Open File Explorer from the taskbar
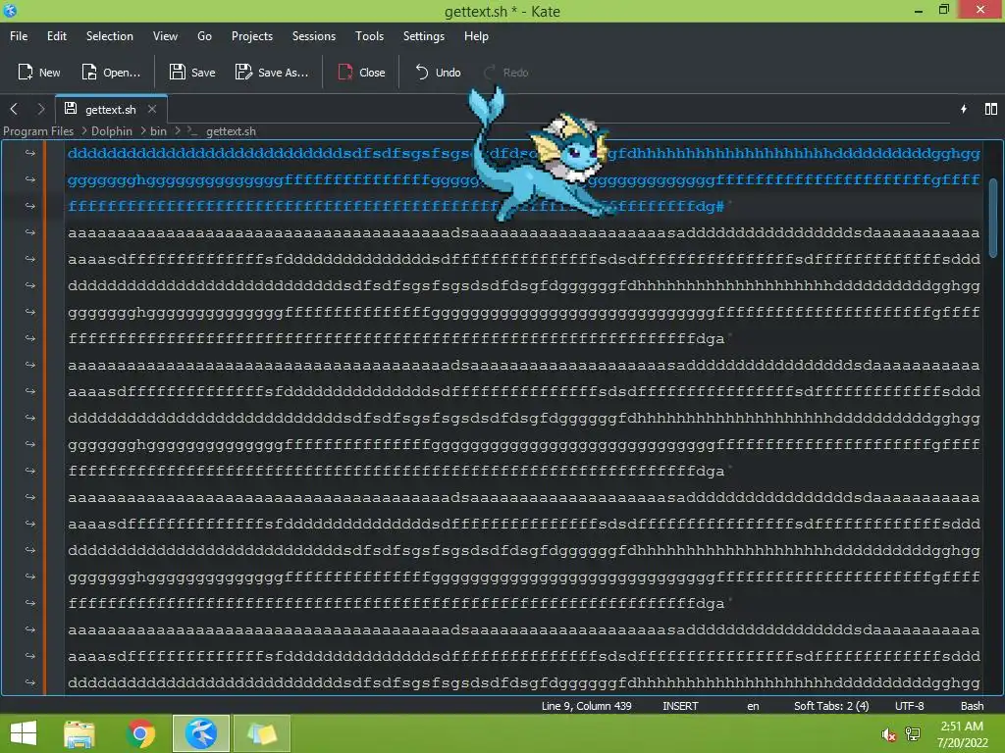 tap(79, 733)
